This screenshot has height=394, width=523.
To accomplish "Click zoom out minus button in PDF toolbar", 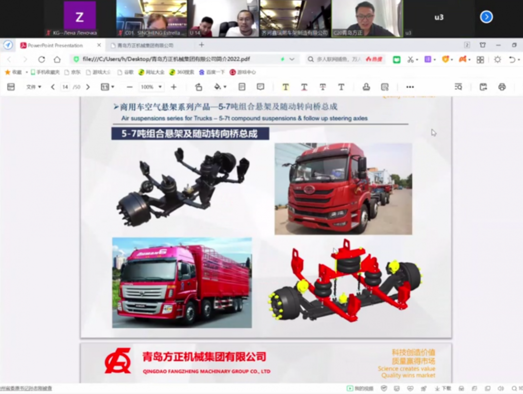I will click(129, 87).
